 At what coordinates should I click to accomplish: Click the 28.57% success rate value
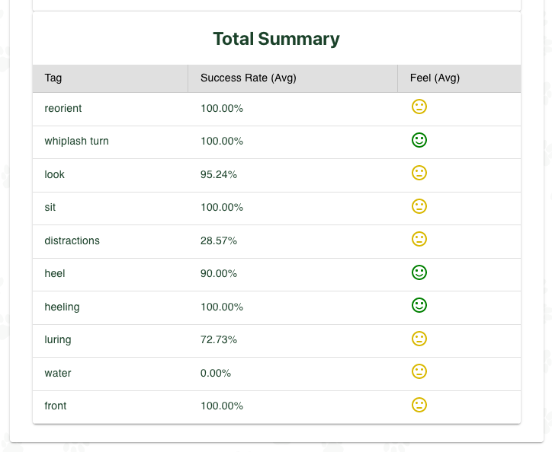[219, 240]
